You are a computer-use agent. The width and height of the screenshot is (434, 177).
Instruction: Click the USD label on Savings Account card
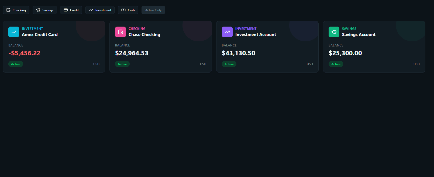pyautogui.click(x=416, y=64)
